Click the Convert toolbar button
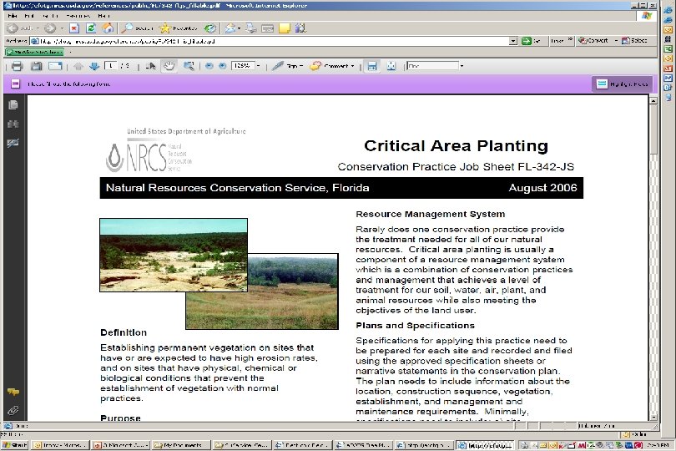The image size is (676, 451). 593,41
